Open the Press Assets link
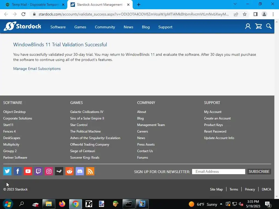Viewport: 279px width, 209px height. [x=146, y=145]
